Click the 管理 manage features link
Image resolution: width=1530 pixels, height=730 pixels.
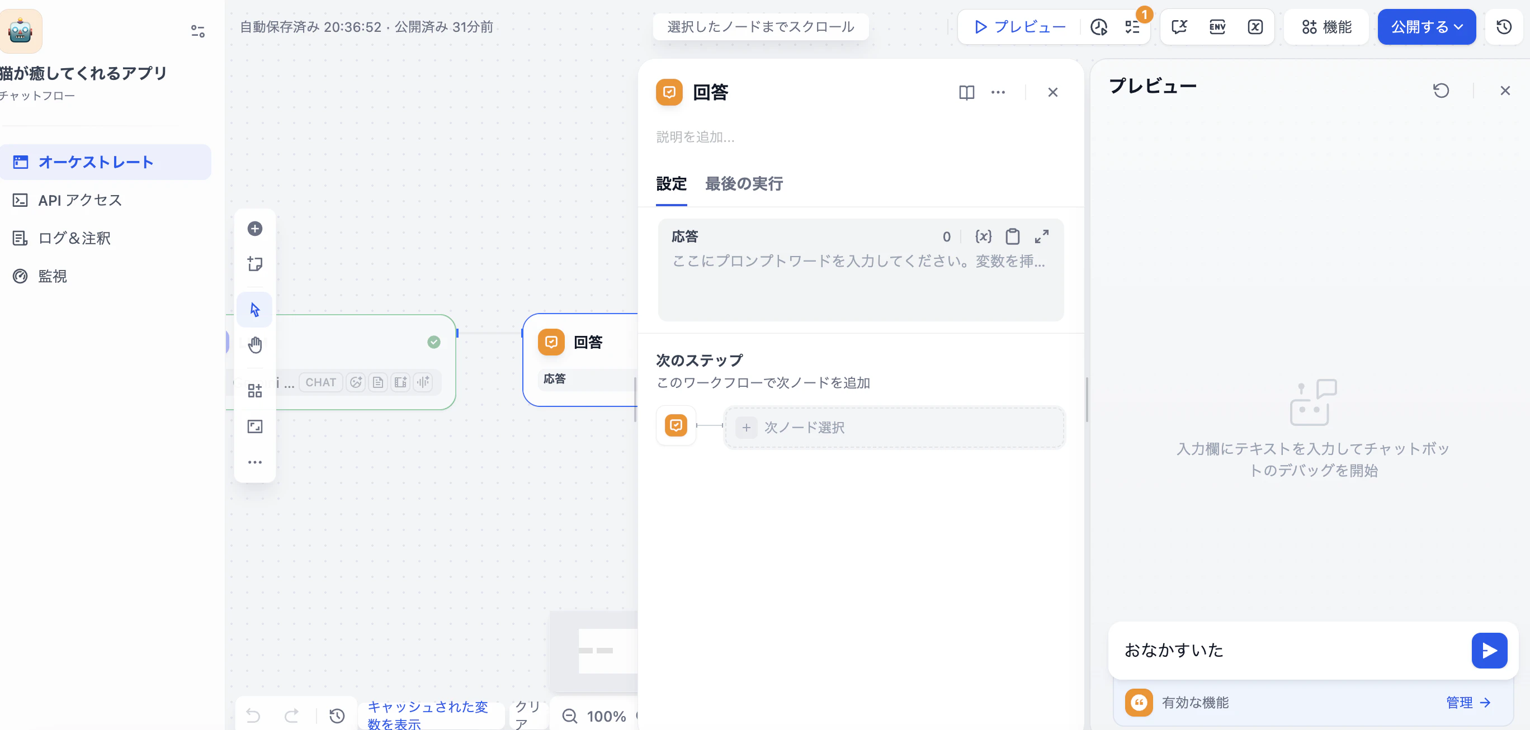(1469, 703)
